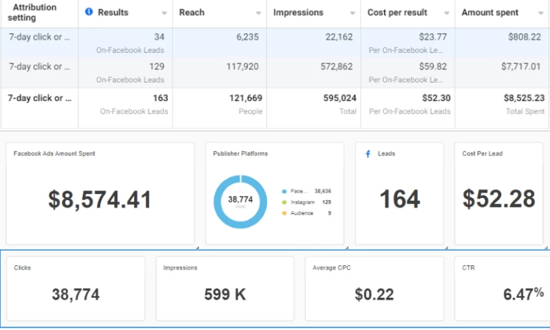Screen dimensions: 550x330
Task: Click resize handle of Publisher Platforms widget
Action: point(345,245)
